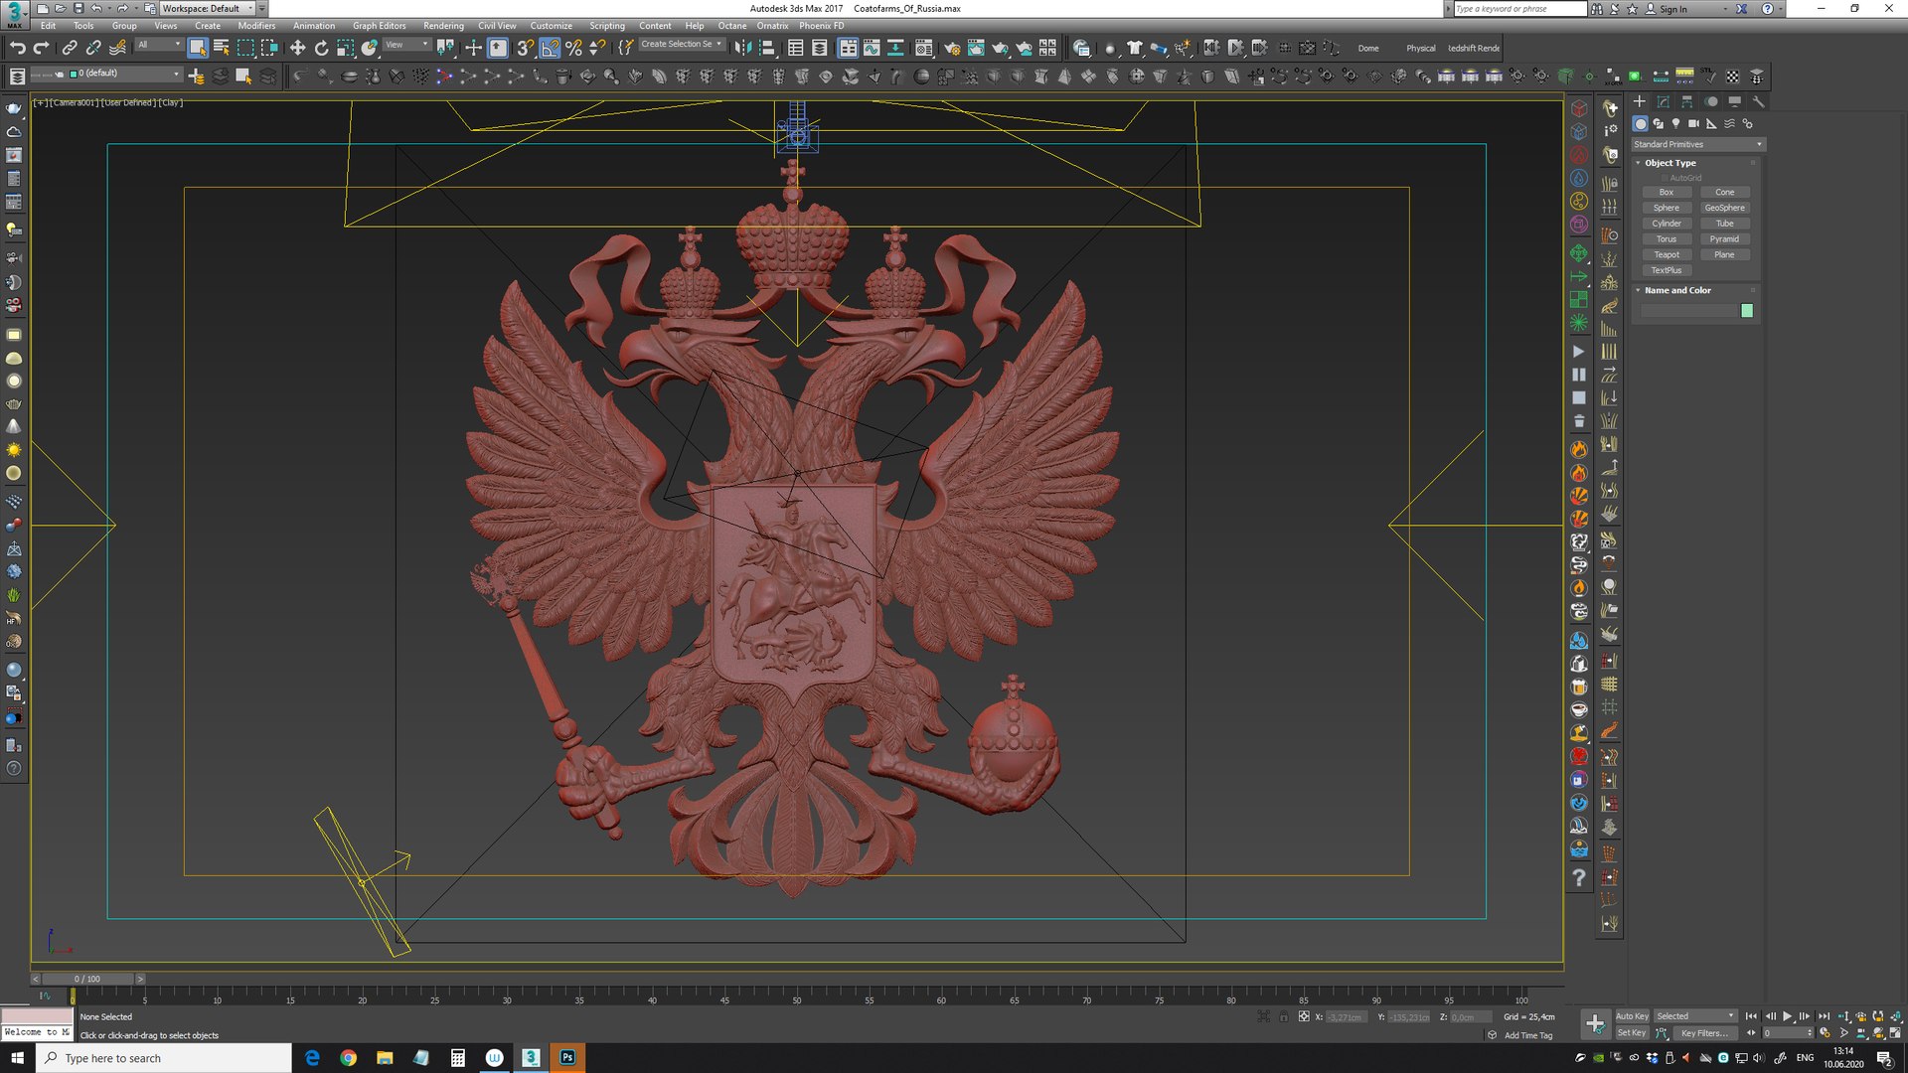Image resolution: width=1908 pixels, height=1073 pixels.
Task: Open the Curve Editor icon
Action: click(x=872, y=48)
